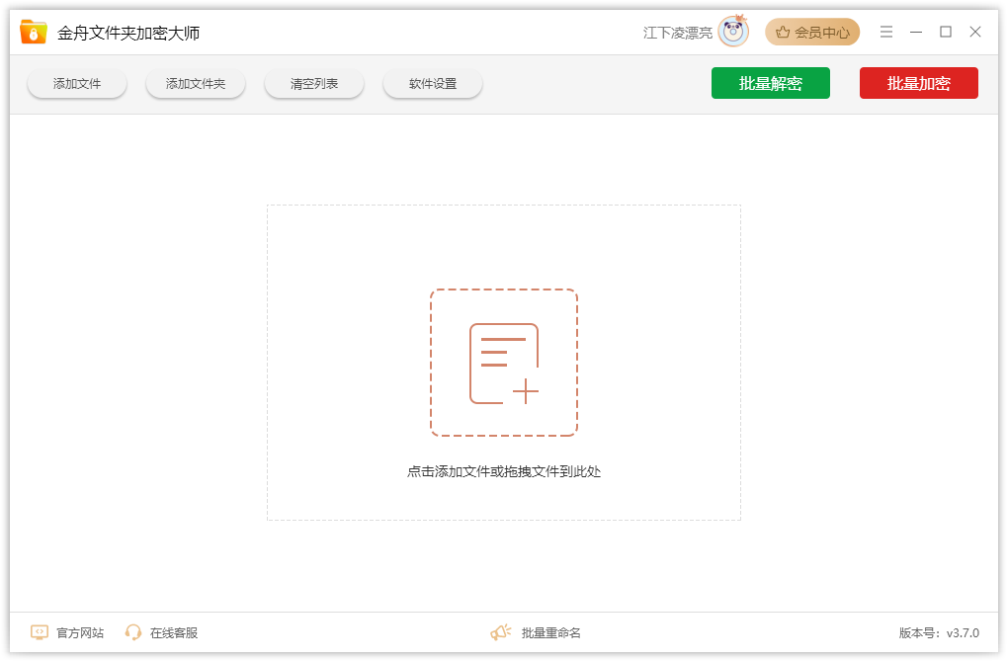This screenshot has width=1008, height=662.
Task: Open the 官方网站 link
Action: (x=80, y=633)
